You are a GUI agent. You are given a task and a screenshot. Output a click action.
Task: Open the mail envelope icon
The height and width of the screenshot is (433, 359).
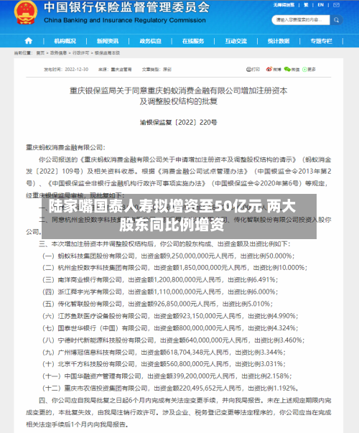(336, 5)
